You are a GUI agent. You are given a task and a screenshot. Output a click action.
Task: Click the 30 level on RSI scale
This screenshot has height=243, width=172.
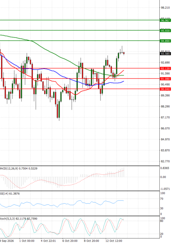tap(162, 208)
